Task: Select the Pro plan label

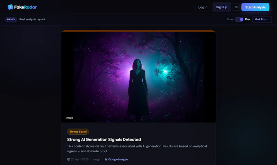Action: 247,19
